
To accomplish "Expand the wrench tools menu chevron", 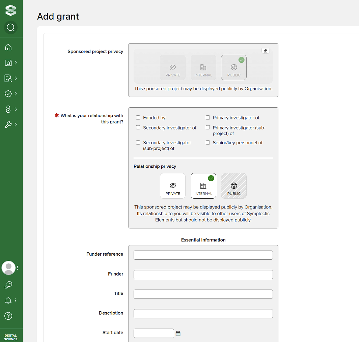I will (16, 125).
